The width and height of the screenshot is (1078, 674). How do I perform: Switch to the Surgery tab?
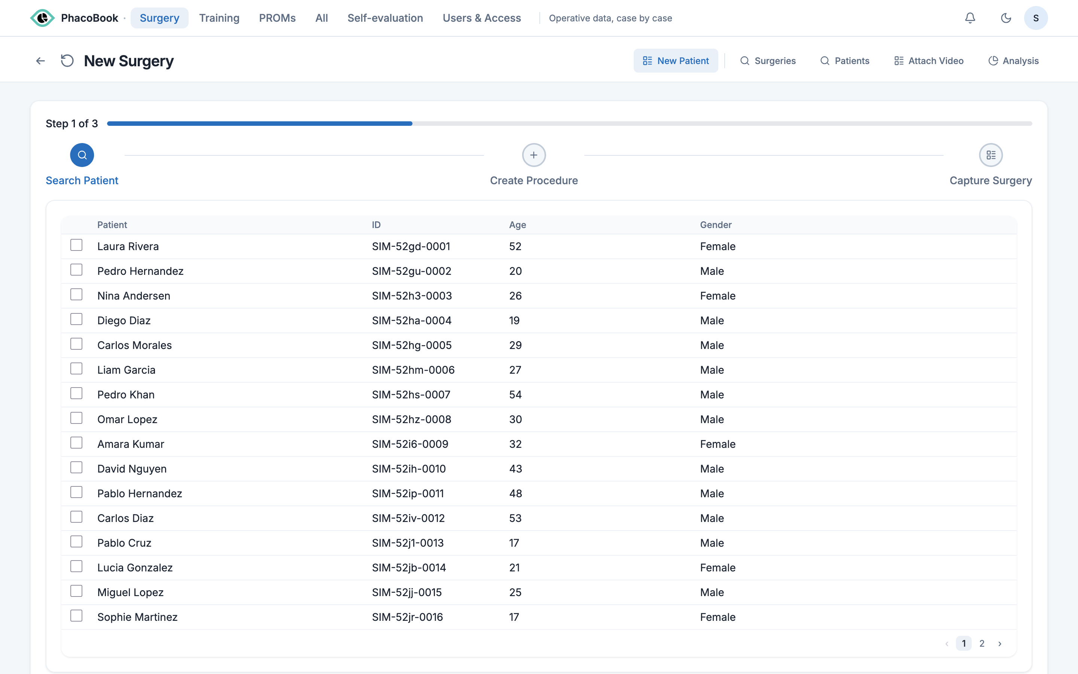pyautogui.click(x=159, y=18)
